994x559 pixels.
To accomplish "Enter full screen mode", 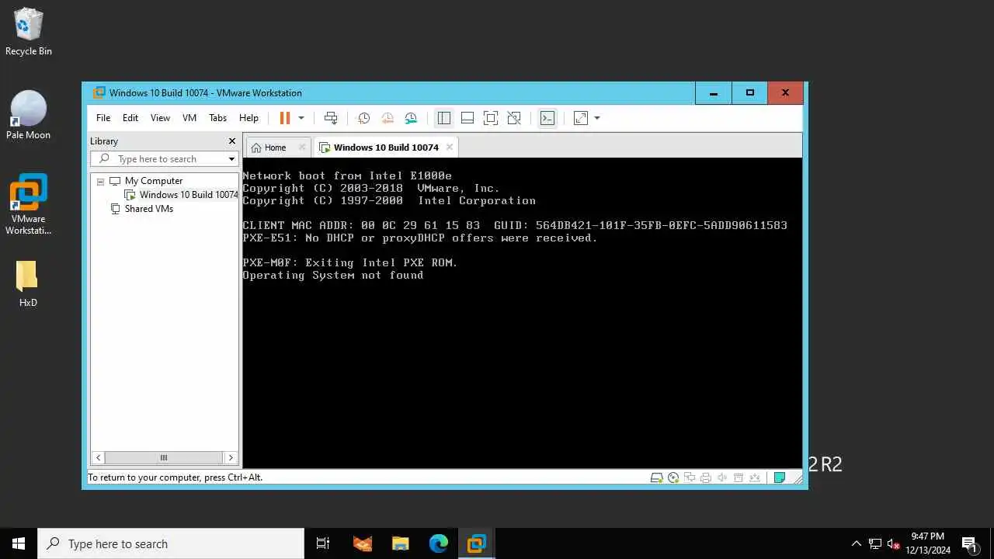I will pos(491,118).
